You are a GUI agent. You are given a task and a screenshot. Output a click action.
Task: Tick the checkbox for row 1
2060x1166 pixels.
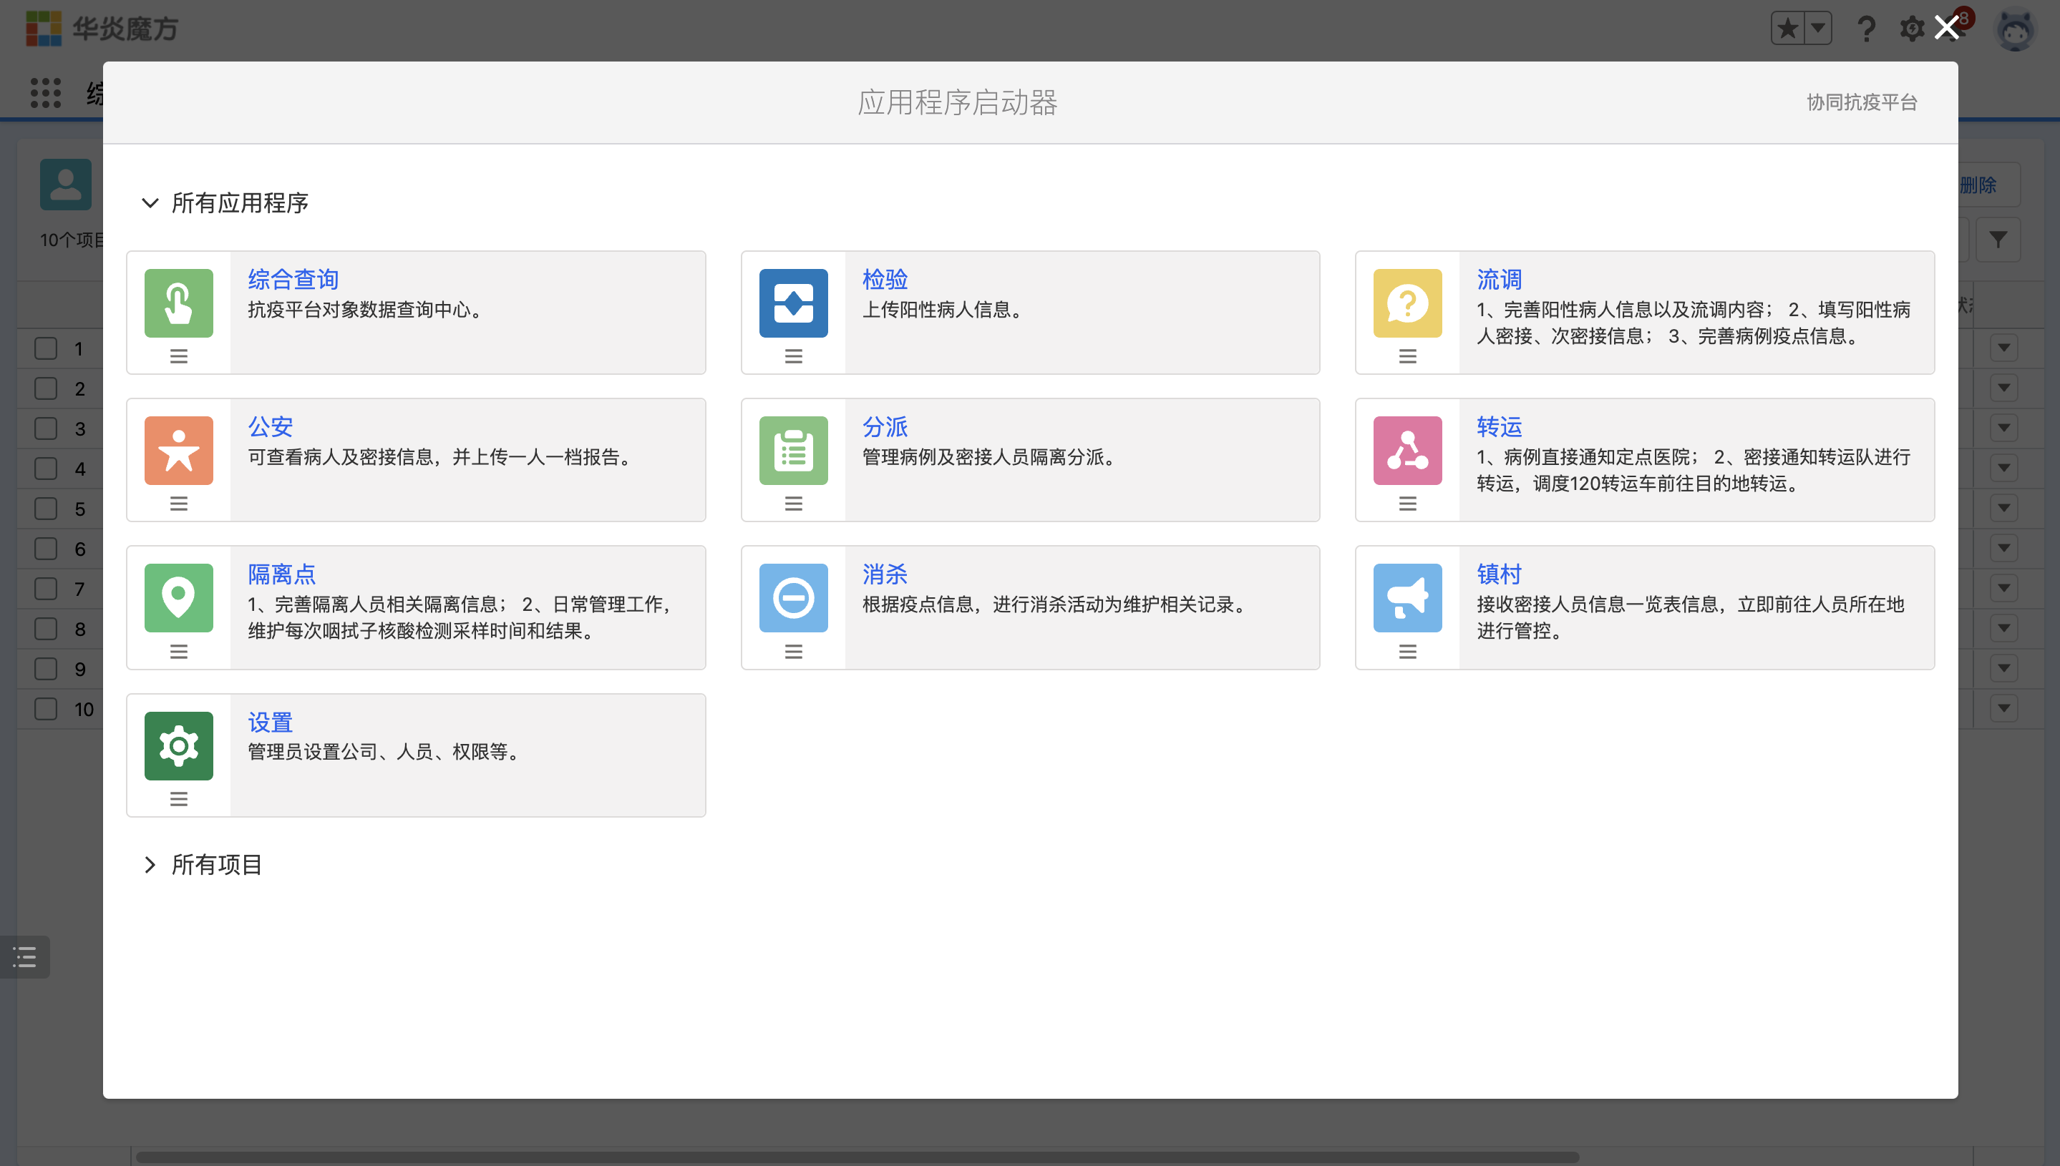tap(46, 348)
